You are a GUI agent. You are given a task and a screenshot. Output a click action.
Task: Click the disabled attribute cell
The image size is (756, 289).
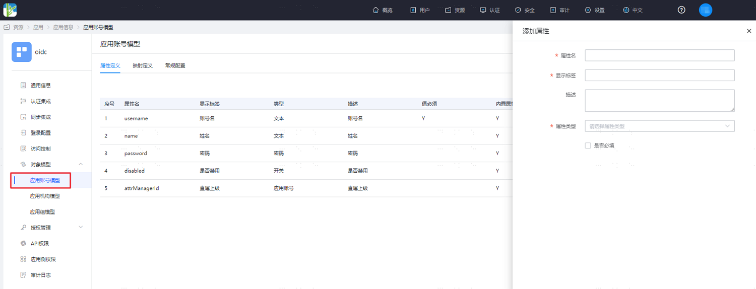[x=135, y=171]
